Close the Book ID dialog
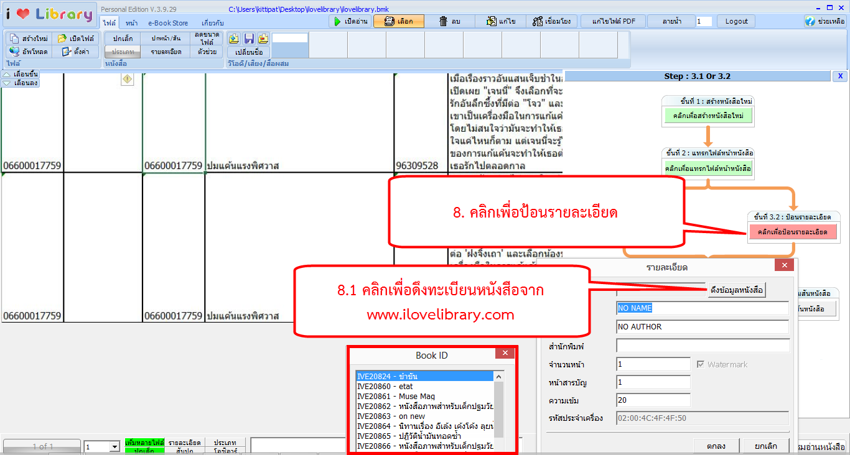850x455 pixels. click(x=504, y=354)
